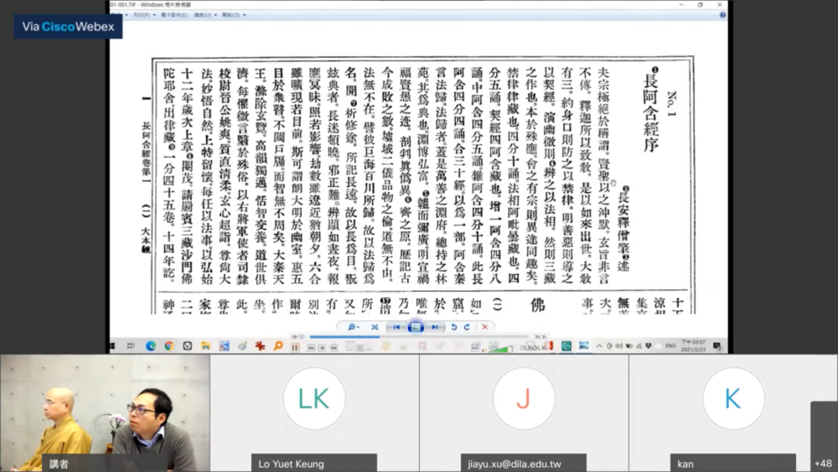Open the photo viewer help icon
Image resolution: width=838 pixels, height=472 pixels.
click(722, 14)
